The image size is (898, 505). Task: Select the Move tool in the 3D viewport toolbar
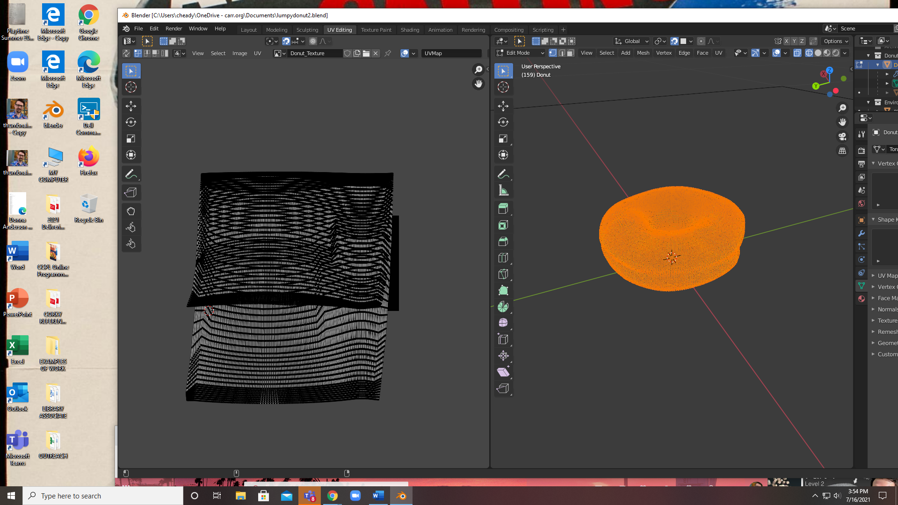click(x=503, y=106)
